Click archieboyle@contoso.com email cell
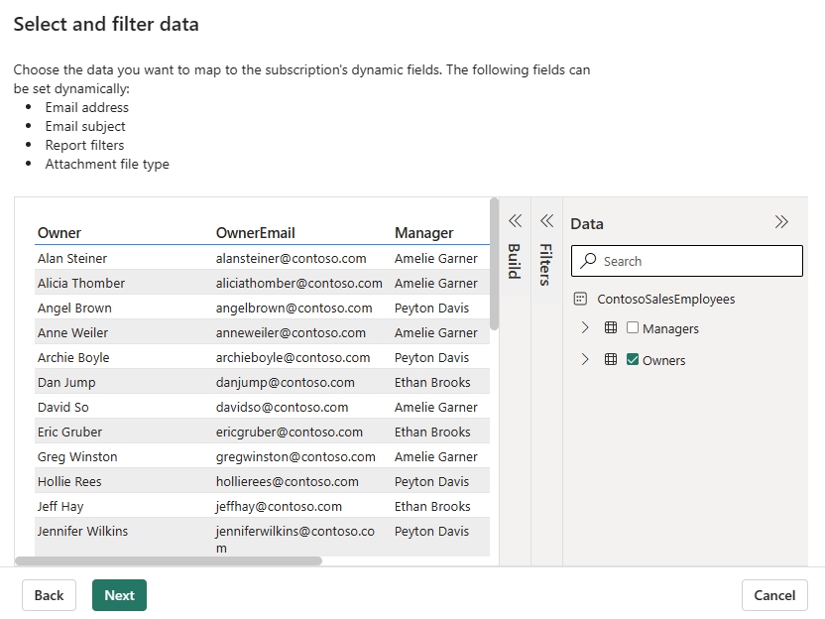The height and width of the screenshot is (619, 825). coord(294,357)
